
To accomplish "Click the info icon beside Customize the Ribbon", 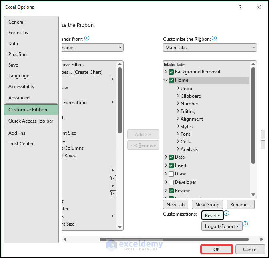I will [x=214, y=38].
